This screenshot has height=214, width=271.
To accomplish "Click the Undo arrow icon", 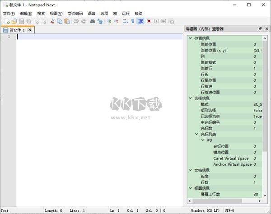I will click(76, 21).
